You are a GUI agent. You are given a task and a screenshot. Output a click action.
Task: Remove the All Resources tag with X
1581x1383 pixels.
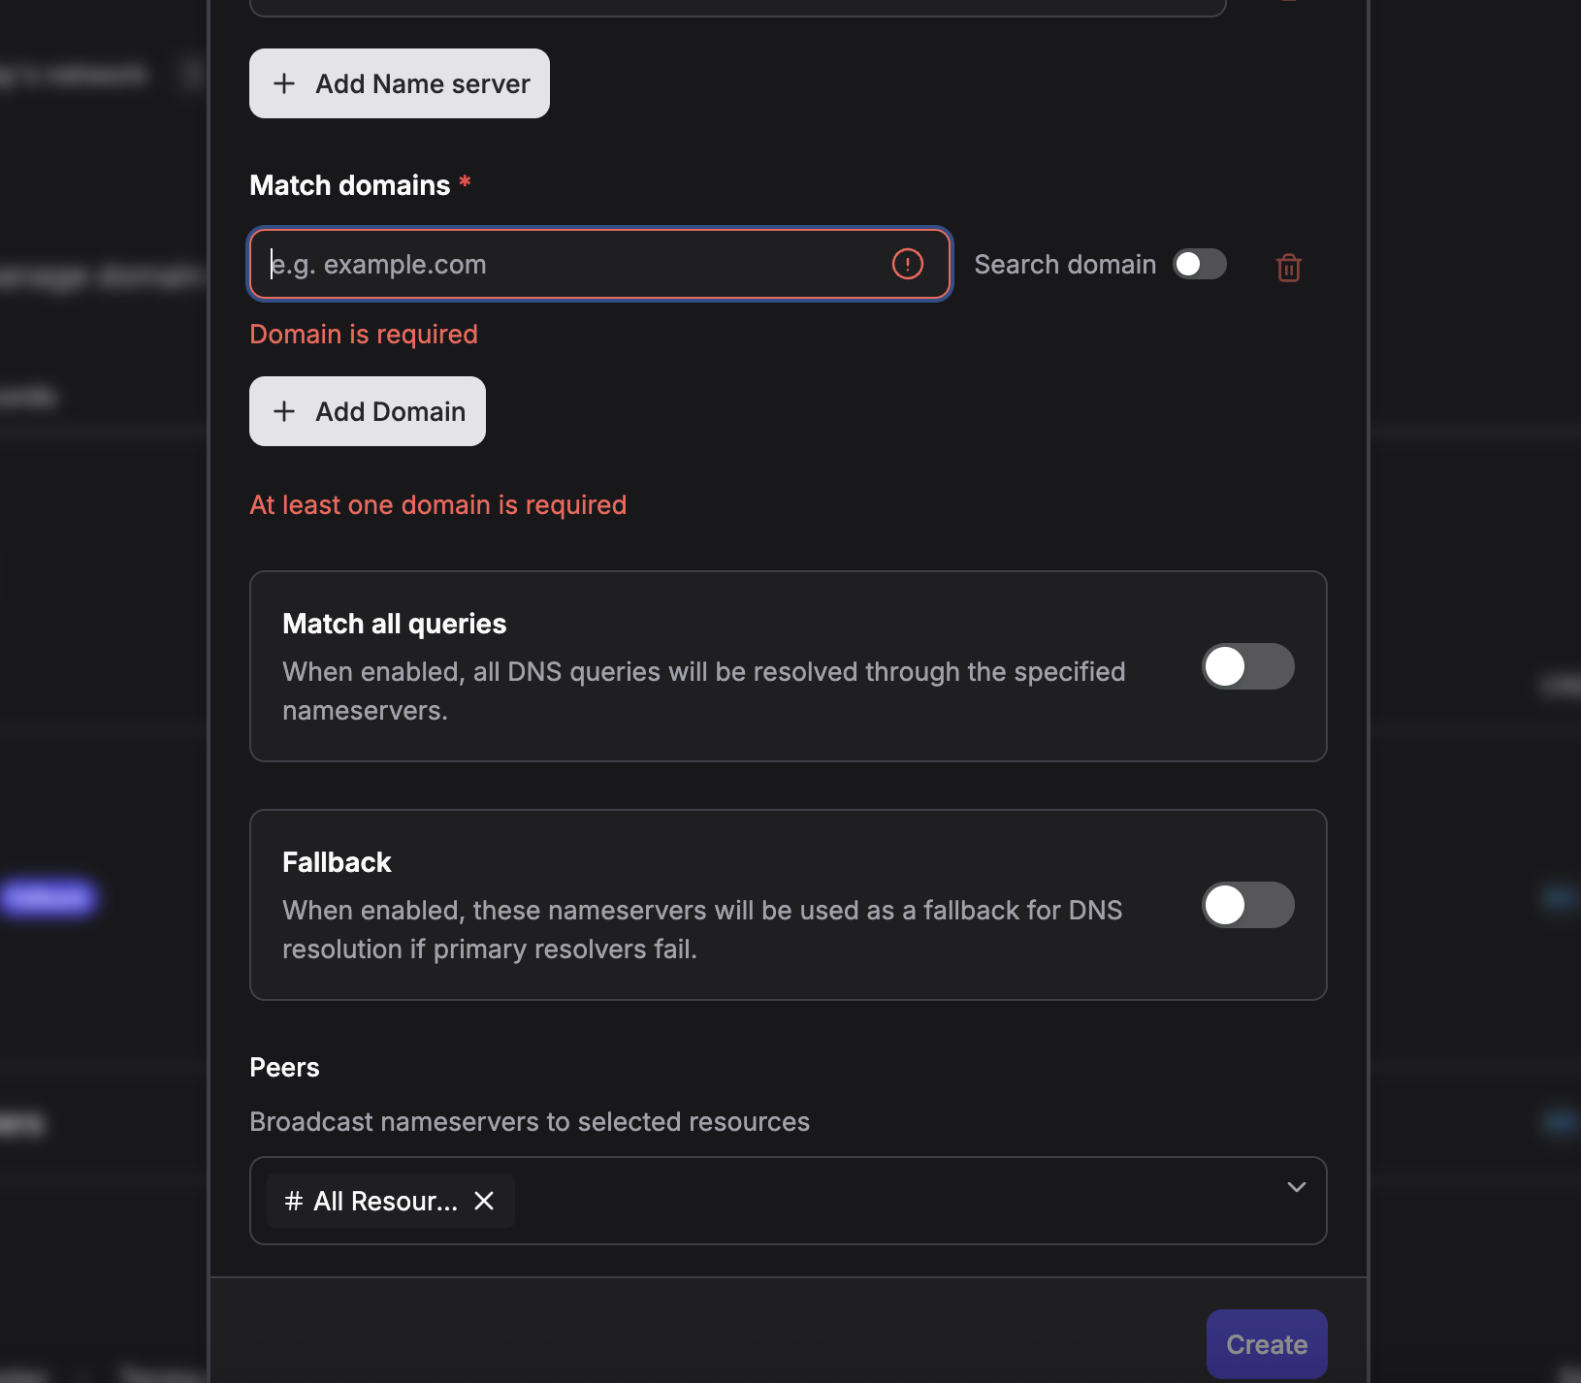[484, 1201]
